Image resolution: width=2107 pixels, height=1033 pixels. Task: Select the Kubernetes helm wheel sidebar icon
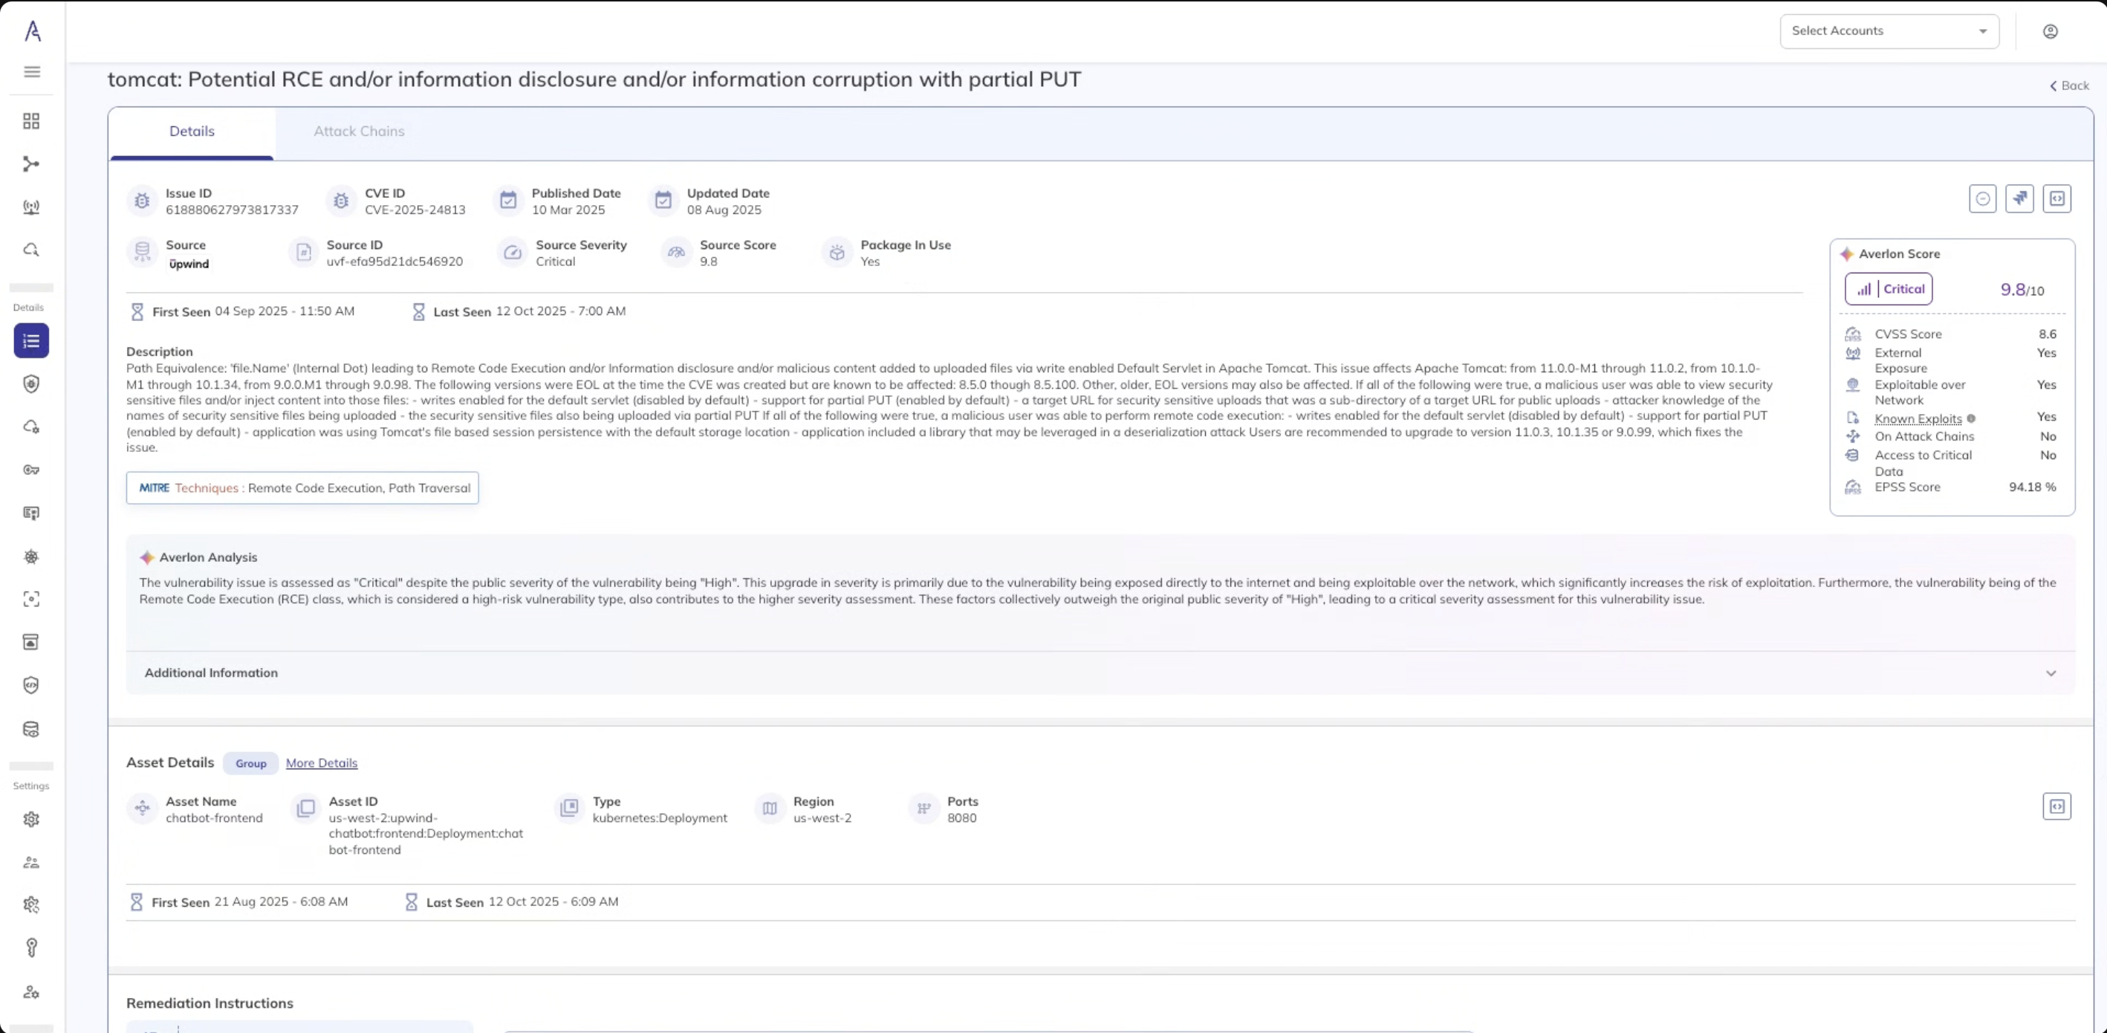[x=31, y=556]
